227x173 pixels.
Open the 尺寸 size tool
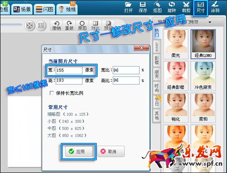point(201,8)
